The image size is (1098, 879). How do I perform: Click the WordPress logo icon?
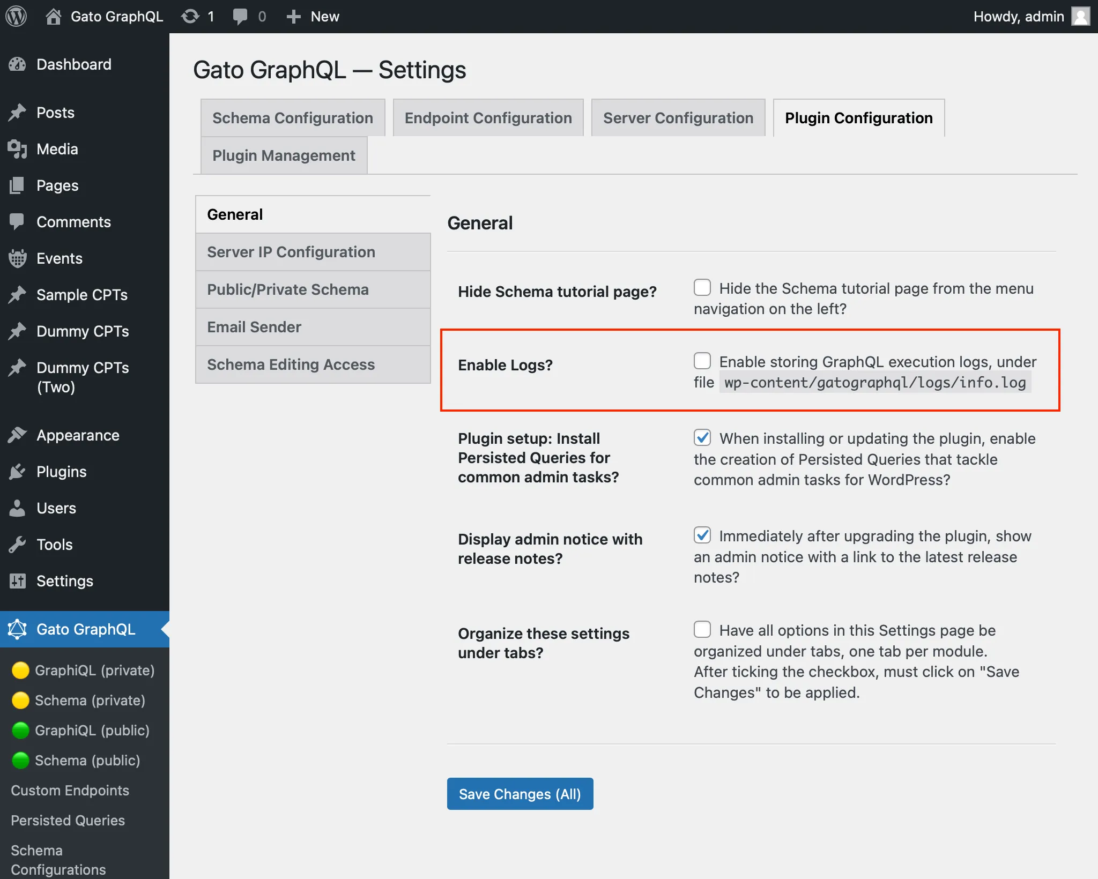[x=16, y=16]
